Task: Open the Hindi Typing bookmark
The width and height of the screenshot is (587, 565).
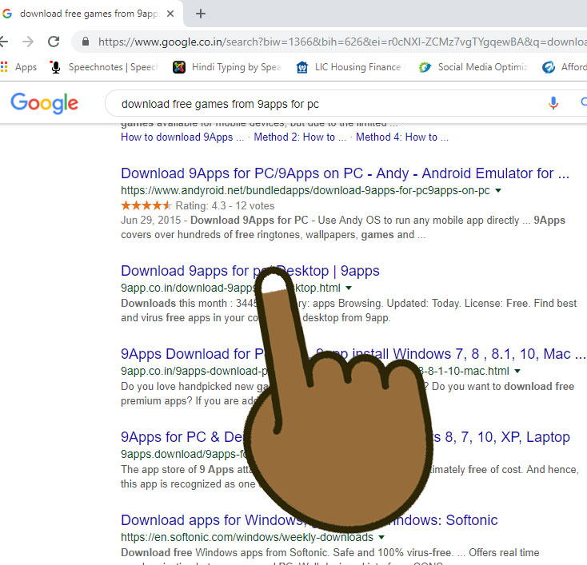Action: click(226, 67)
